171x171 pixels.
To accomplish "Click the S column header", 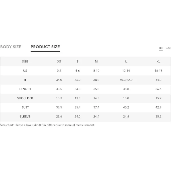I will coord(78,62).
